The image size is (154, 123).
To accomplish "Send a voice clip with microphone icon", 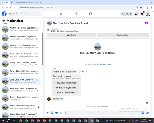I will click(x=48, y=113).
